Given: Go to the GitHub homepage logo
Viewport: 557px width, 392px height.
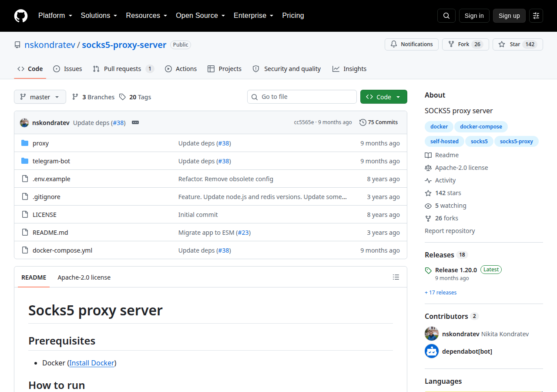Looking at the screenshot, I should pos(21,16).
